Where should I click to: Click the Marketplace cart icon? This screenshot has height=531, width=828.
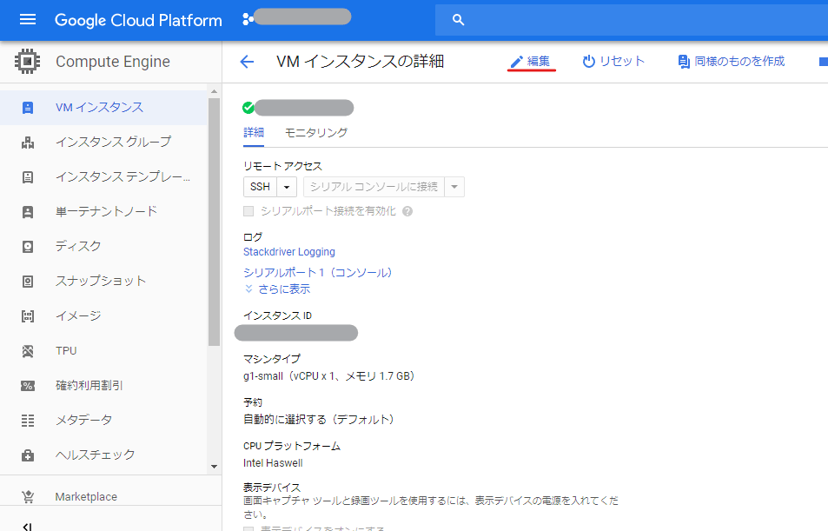[28, 496]
